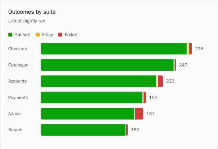The height and width of the screenshot is (149, 218).
Task: Click the Search passed bar
Action: tap(83, 130)
